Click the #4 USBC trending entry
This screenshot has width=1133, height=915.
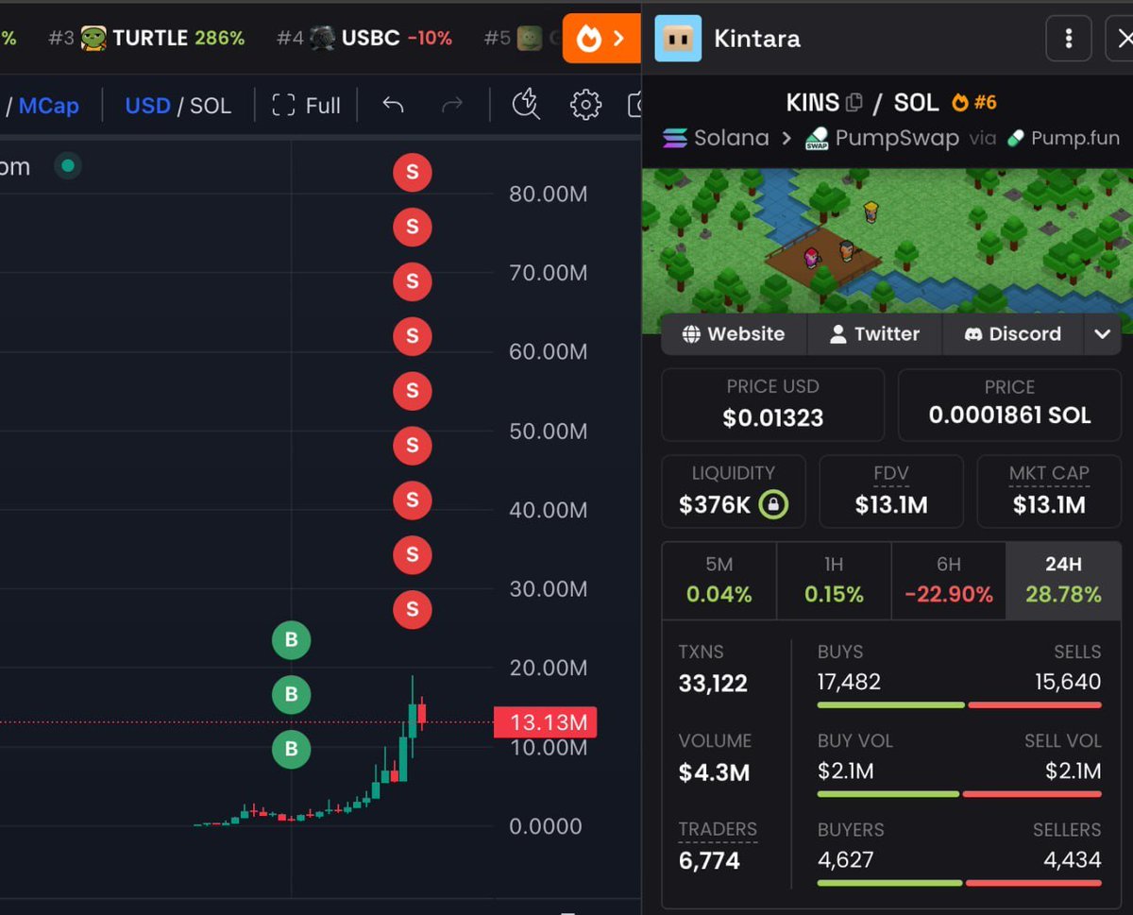(x=364, y=39)
